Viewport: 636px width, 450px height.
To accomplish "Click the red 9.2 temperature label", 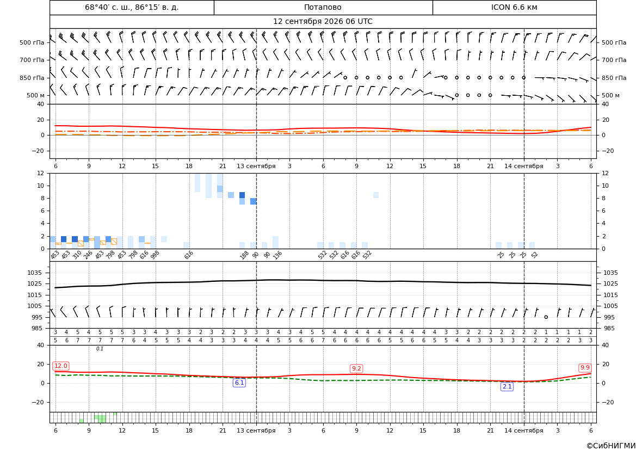I will [356, 368].
